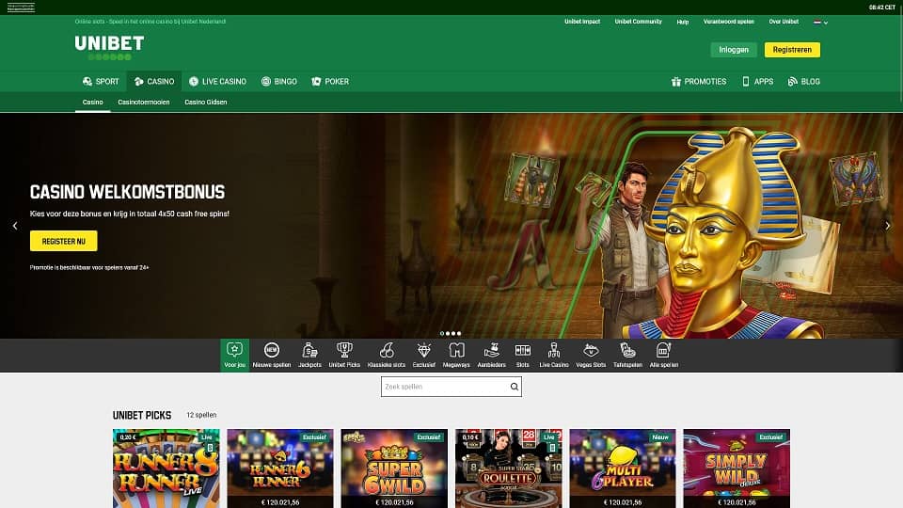This screenshot has height=508, width=903.
Task: Open the Super 6 Wild game
Action: click(x=394, y=468)
